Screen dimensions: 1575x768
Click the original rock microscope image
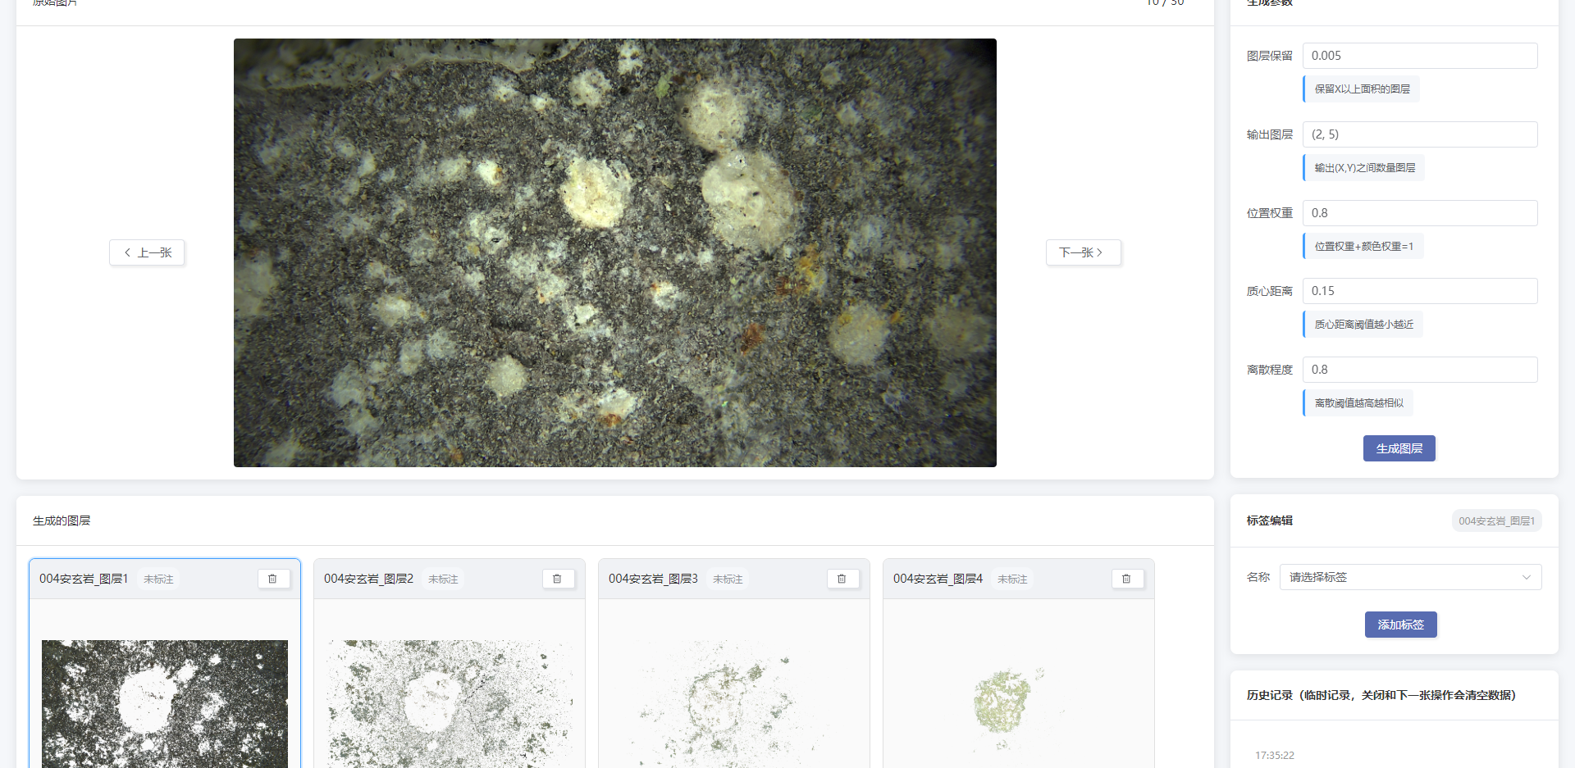614,252
